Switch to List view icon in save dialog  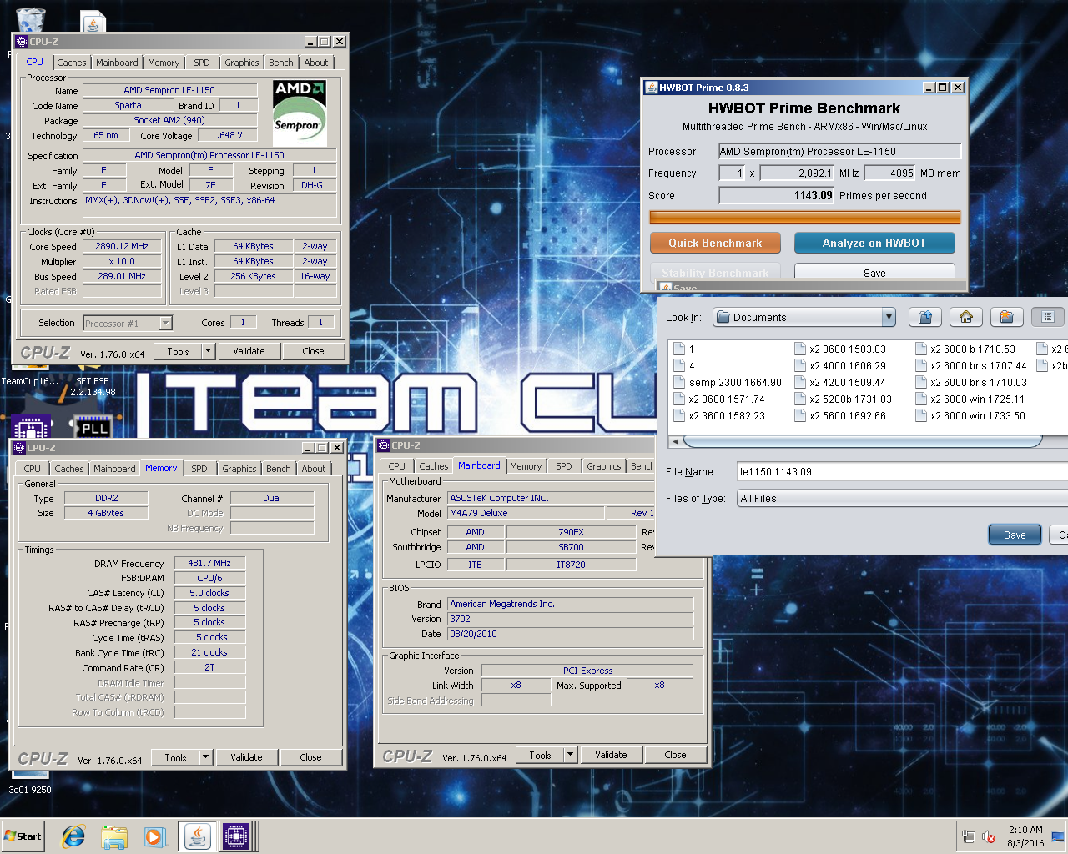[x=1048, y=317]
